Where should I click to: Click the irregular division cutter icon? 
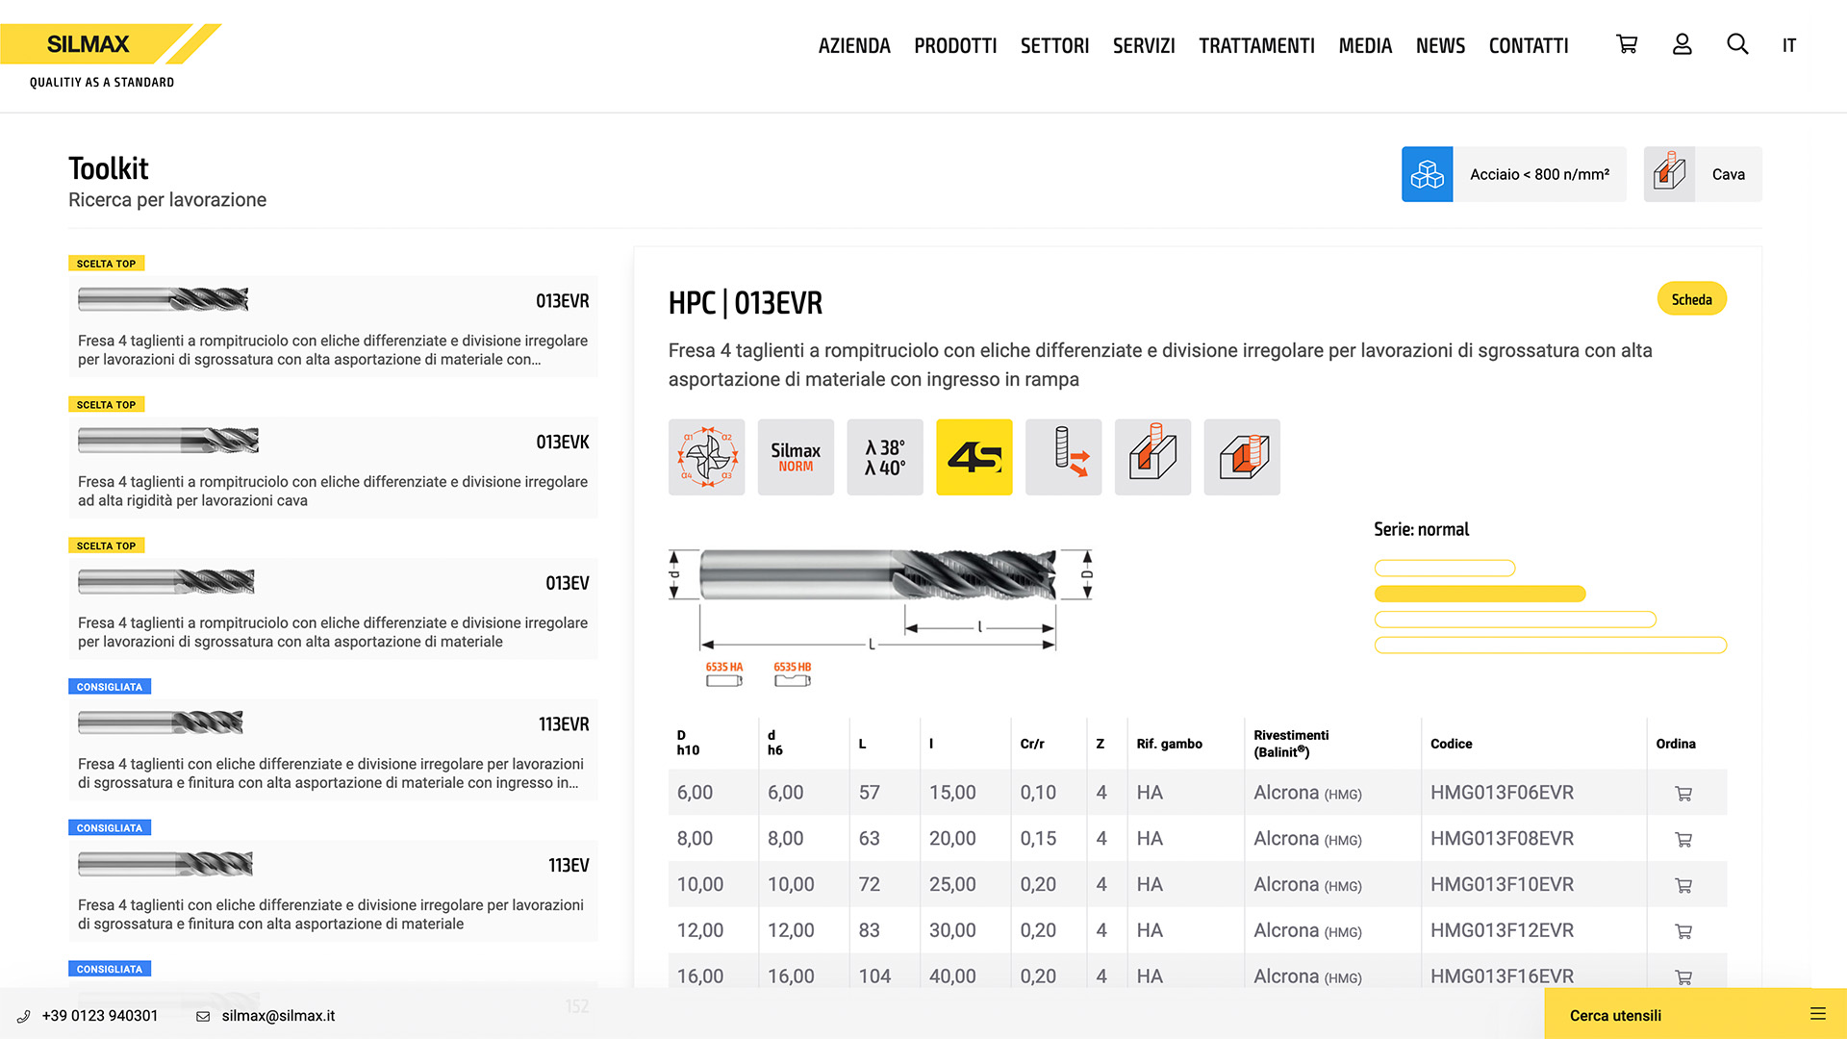point(706,457)
